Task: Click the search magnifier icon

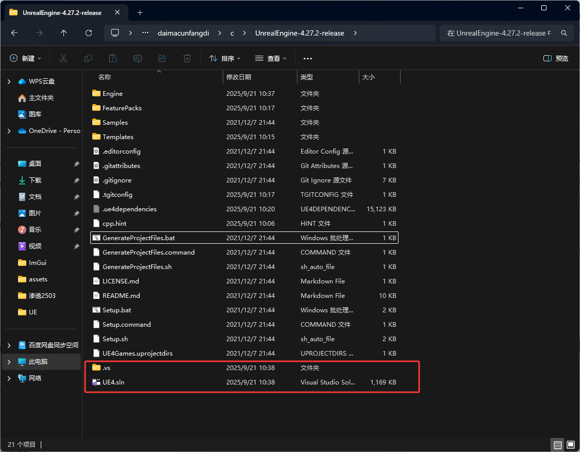Action: 564,33
